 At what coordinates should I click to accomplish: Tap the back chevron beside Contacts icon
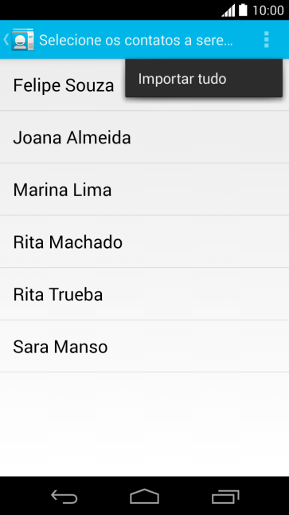6,40
